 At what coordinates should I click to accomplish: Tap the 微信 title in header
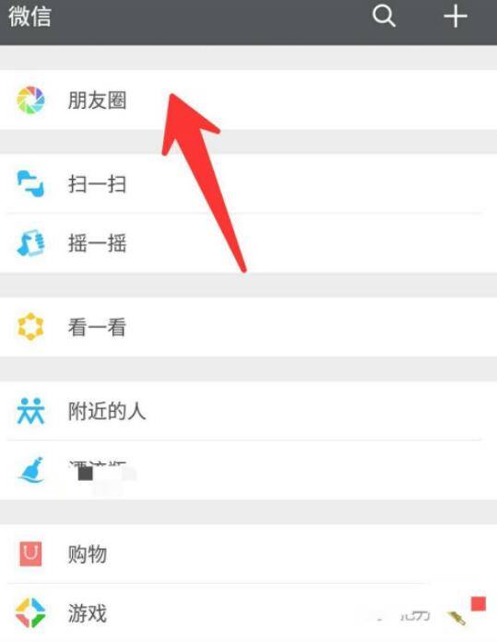coord(30,17)
